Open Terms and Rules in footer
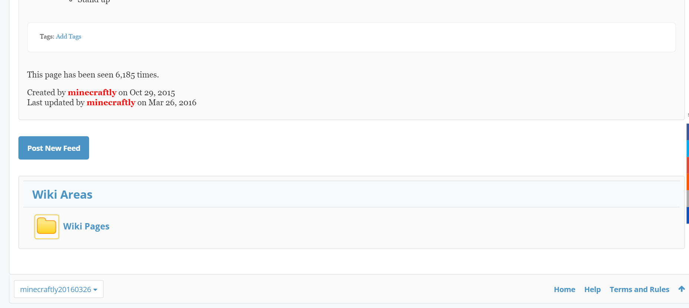Image resolution: width=689 pixels, height=308 pixels. (639, 289)
